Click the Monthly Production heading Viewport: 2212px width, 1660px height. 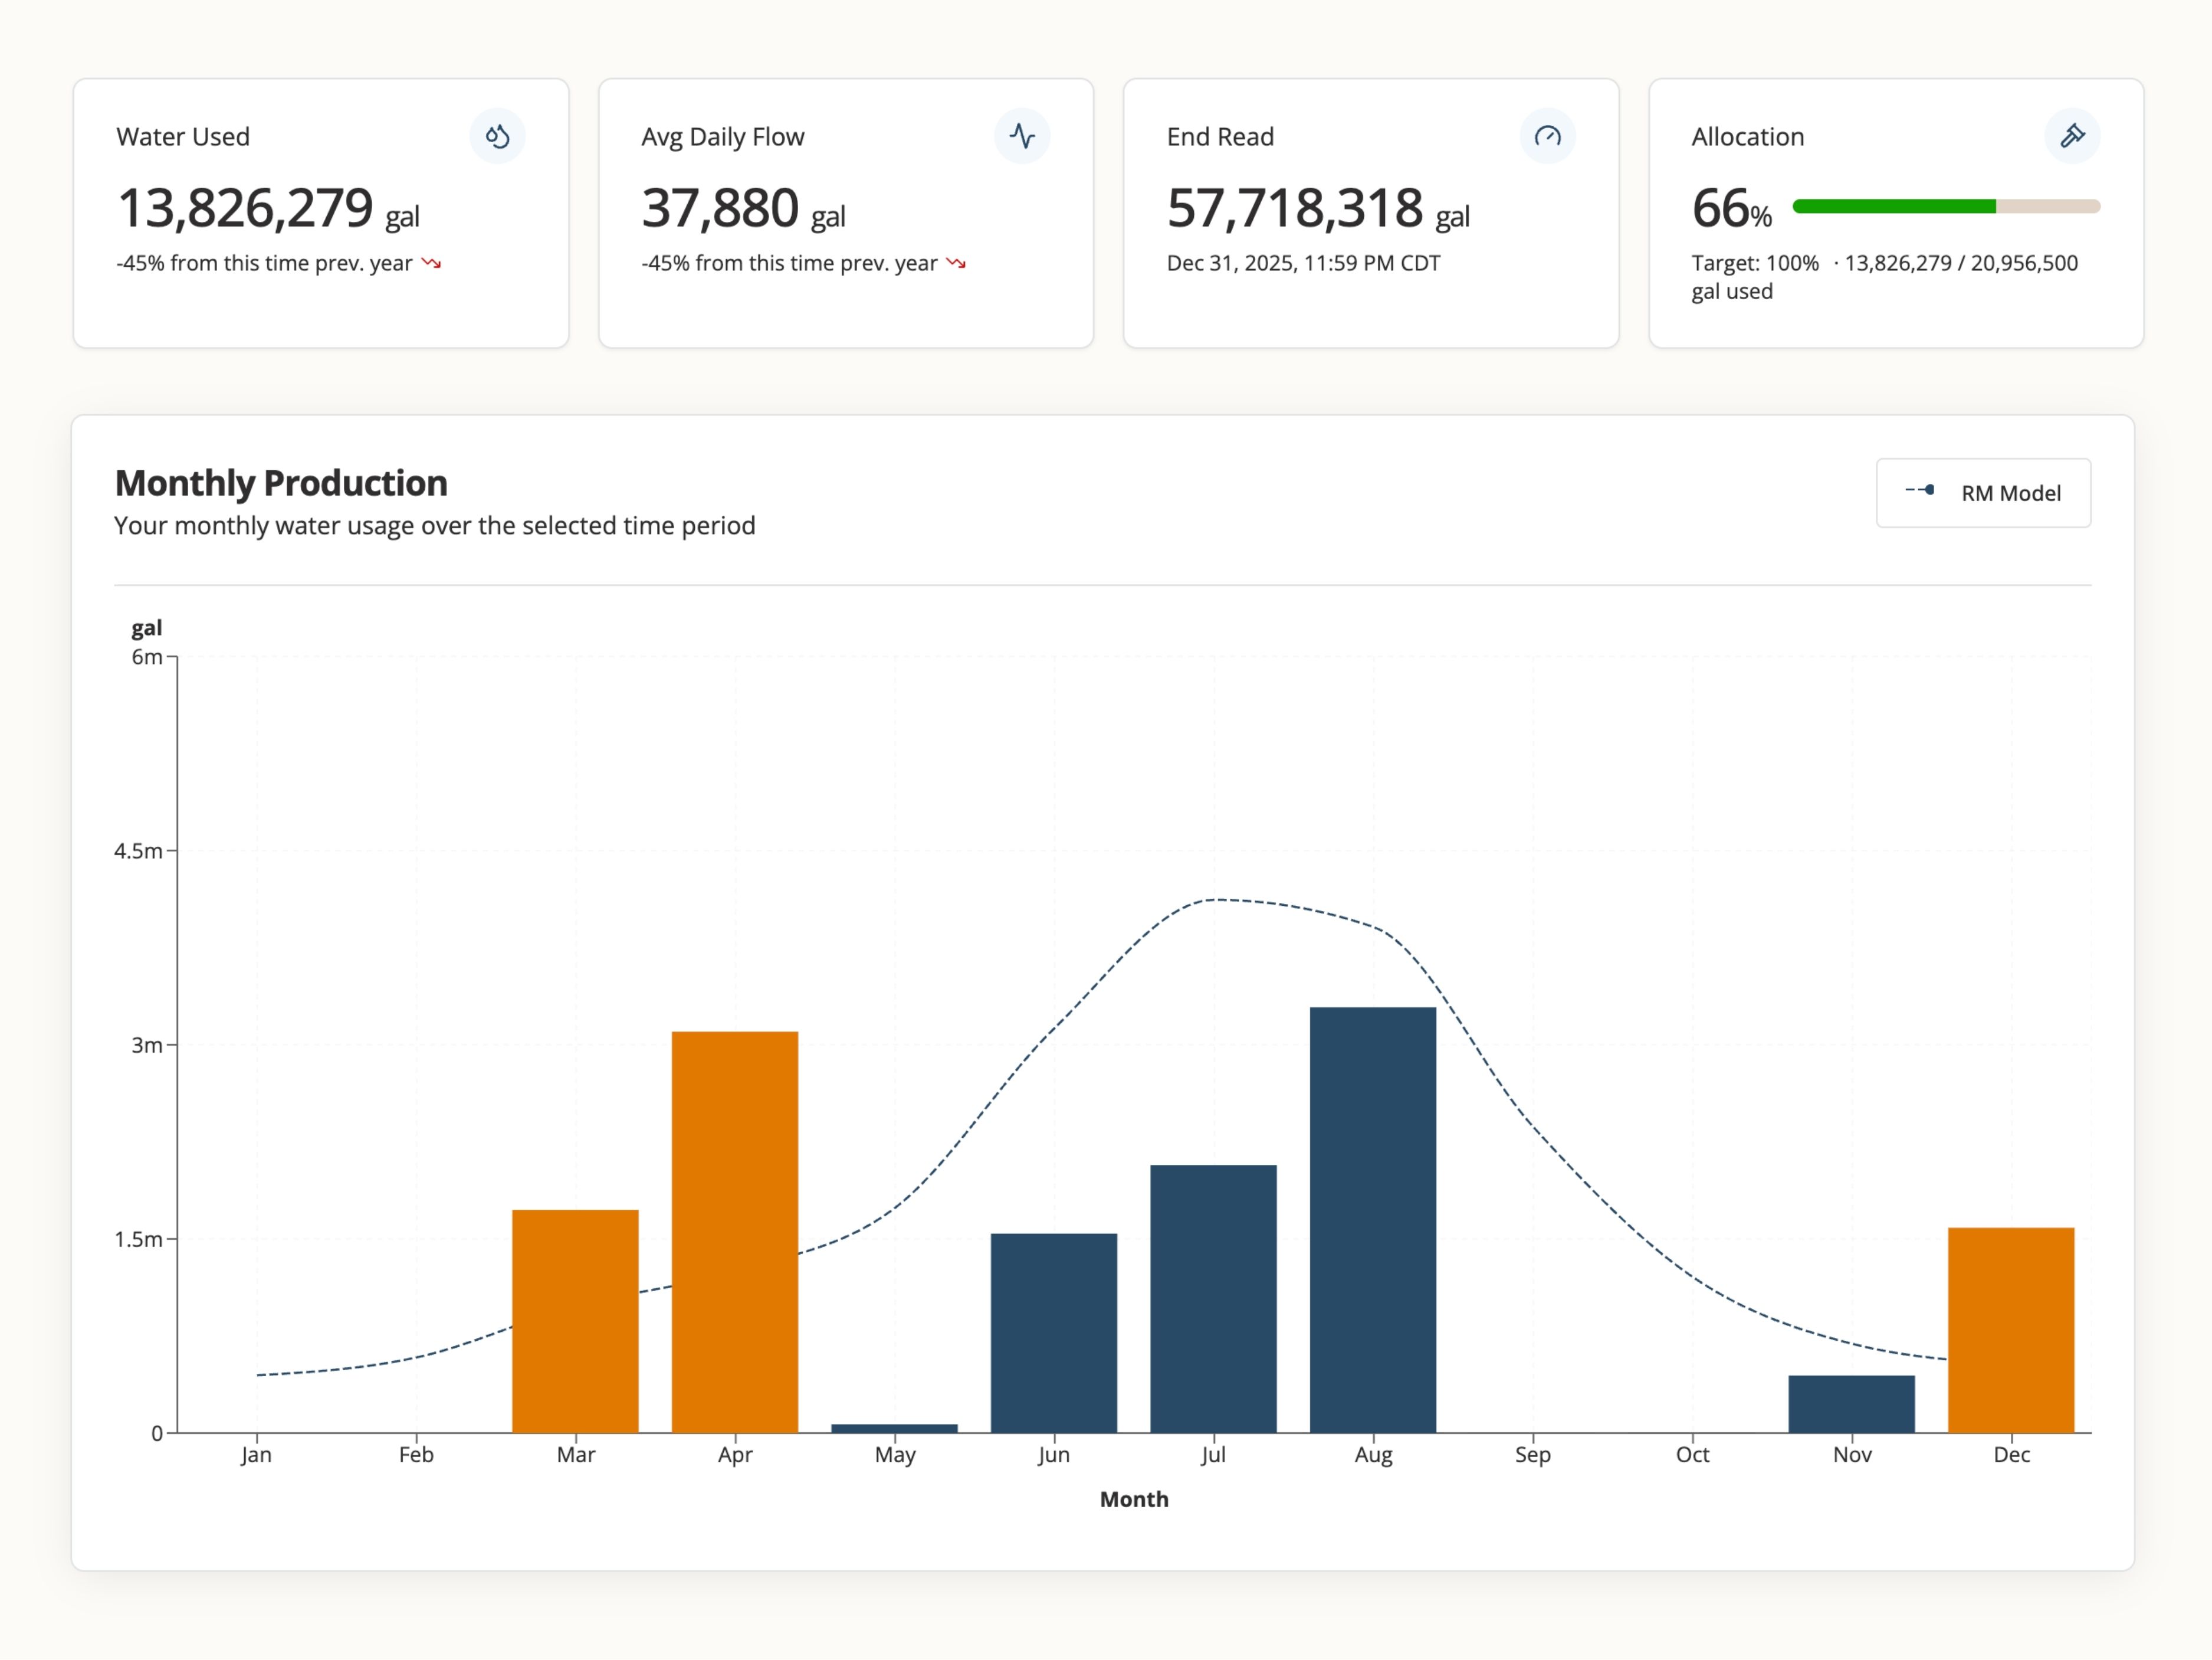tap(281, 483)
